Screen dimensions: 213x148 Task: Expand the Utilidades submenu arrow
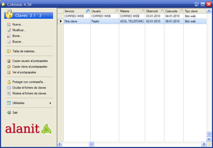click(x=50, y=103)
